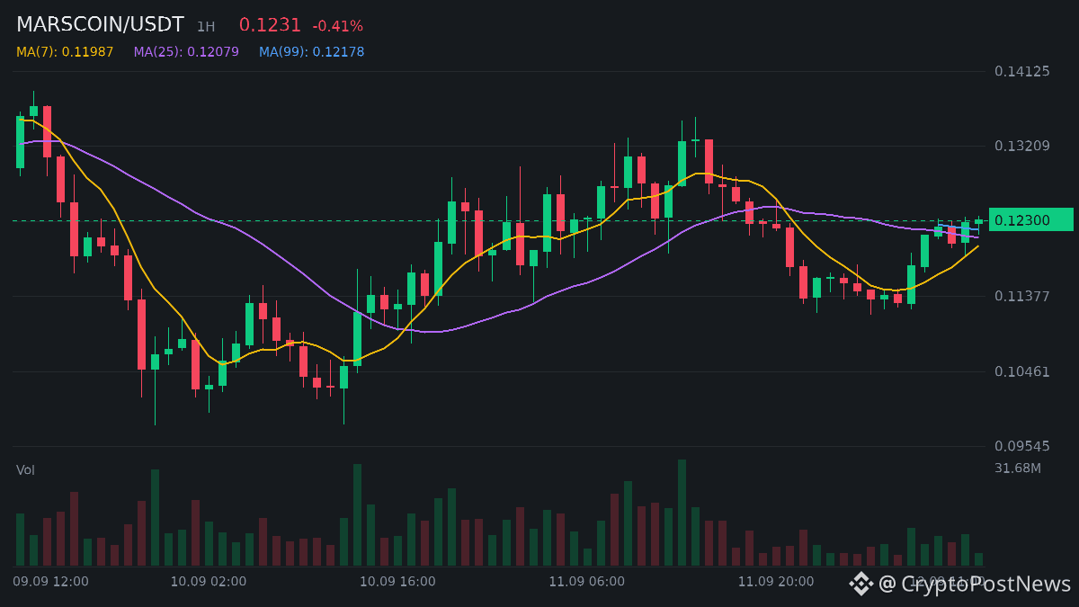
Task: Click the 0.10461 price axis label
Action: [x=1022, y=370]
